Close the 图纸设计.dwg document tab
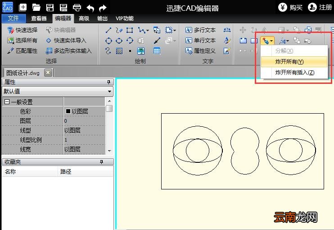Image resolution: width=334 pixels, height=230 pixels. [x=48, y=73]
